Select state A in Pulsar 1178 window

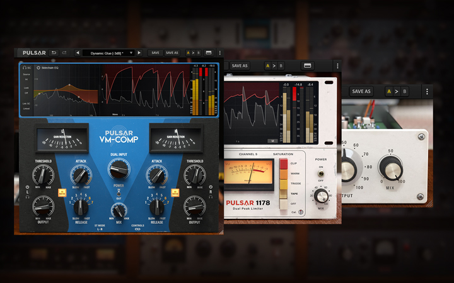(x=267, y=66)
